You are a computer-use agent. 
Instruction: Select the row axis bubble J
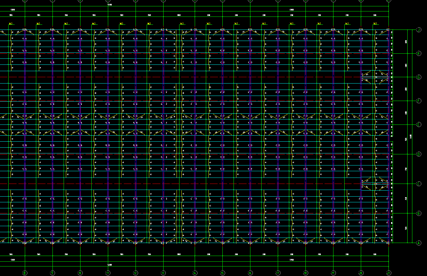click(419, 30)
